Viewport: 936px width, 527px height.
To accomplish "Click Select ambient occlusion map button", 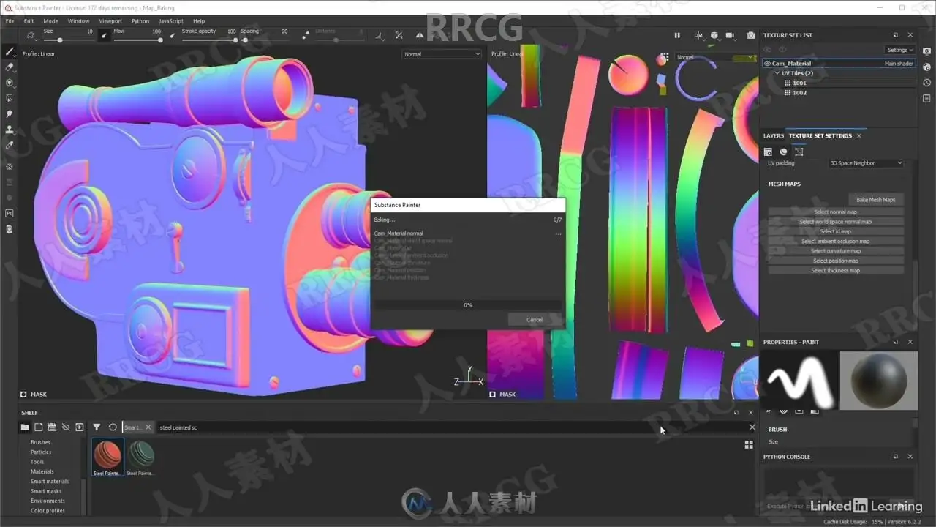I will tap(836, 242).
